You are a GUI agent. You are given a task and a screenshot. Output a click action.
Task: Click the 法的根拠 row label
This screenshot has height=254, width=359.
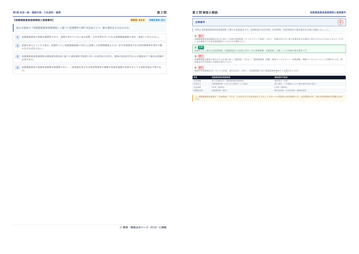point(197,81)
